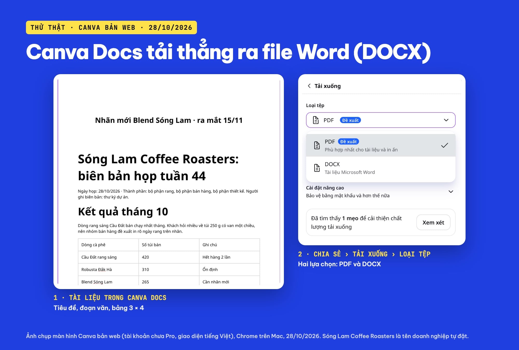Click table cell 'Hết hàng 2 lần'
Viewport: 519px width, 350px height.
[x=229, y=257]
